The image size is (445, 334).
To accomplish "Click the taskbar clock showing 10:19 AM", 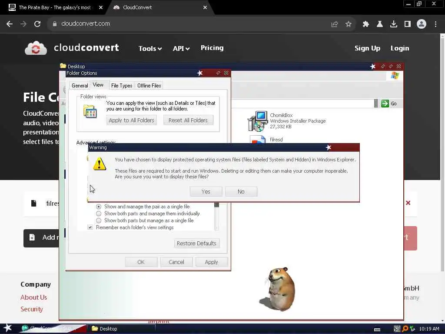I will tap(429, 329).
